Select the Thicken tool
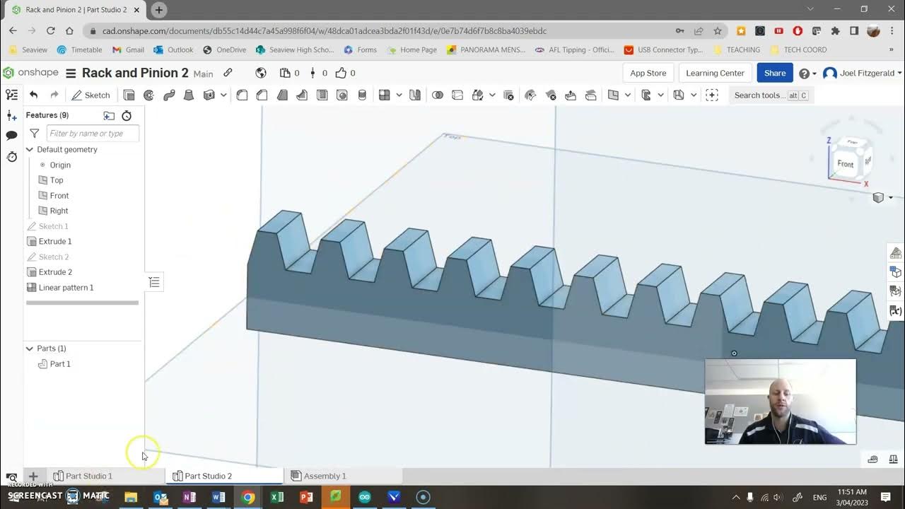The height and width of the screenshot is (509, 905). click(x=209, y=95)
